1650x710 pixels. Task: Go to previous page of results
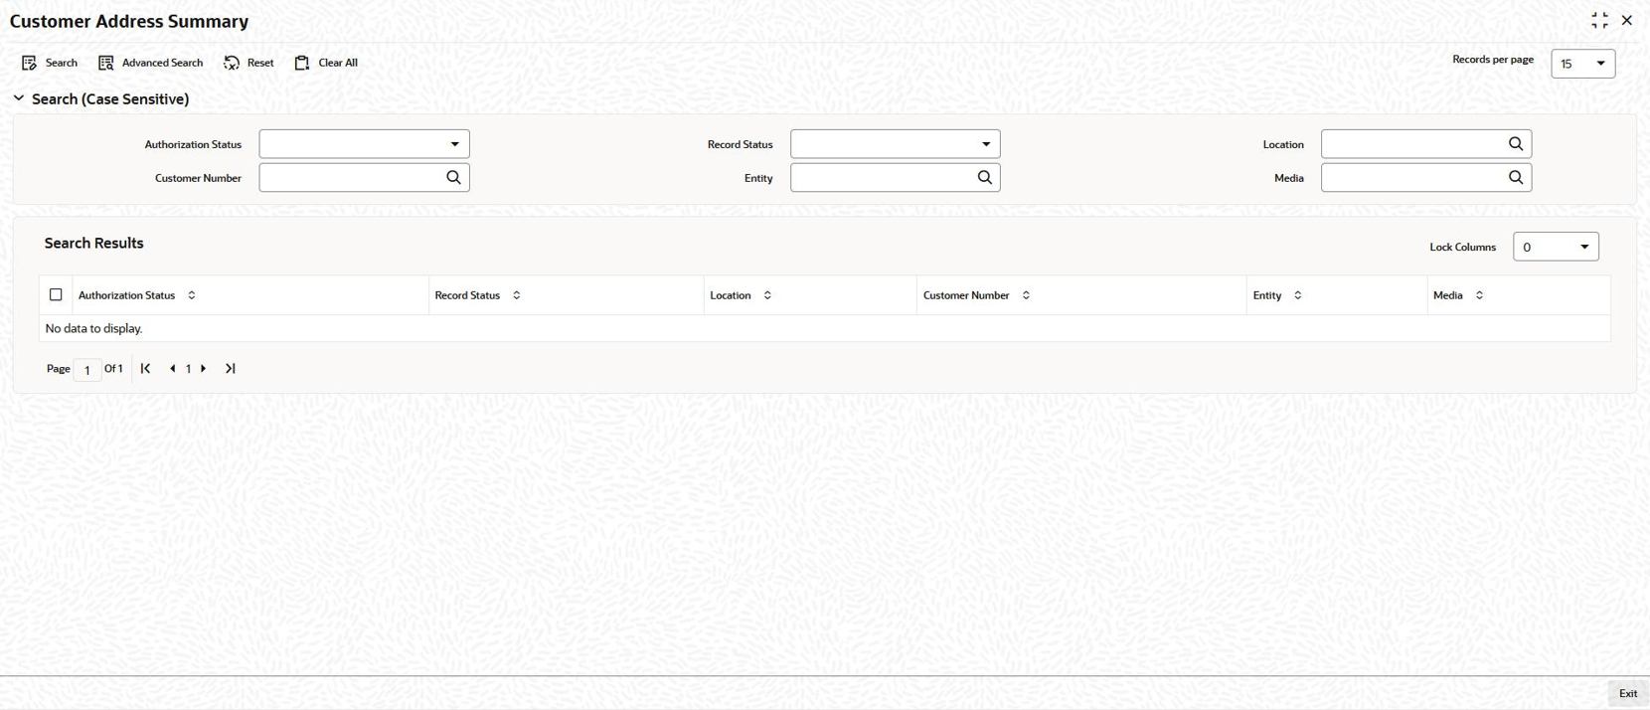coord(173,368)
